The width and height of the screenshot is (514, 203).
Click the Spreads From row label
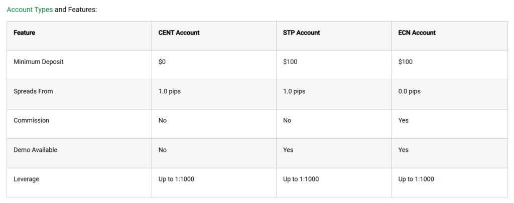click(33, 91)
